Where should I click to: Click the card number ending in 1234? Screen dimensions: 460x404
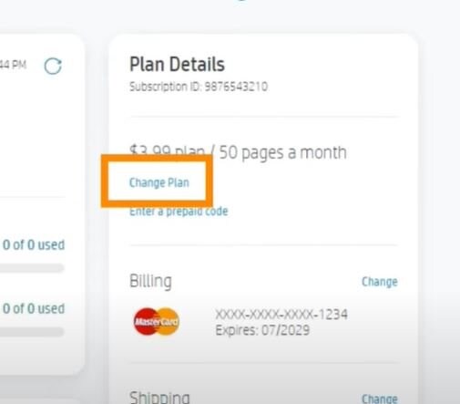click(281, 315)
